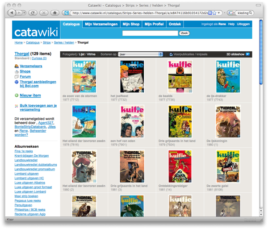Open Fina 1e reeks album series
268x229 pixels.
coord(24,151)
